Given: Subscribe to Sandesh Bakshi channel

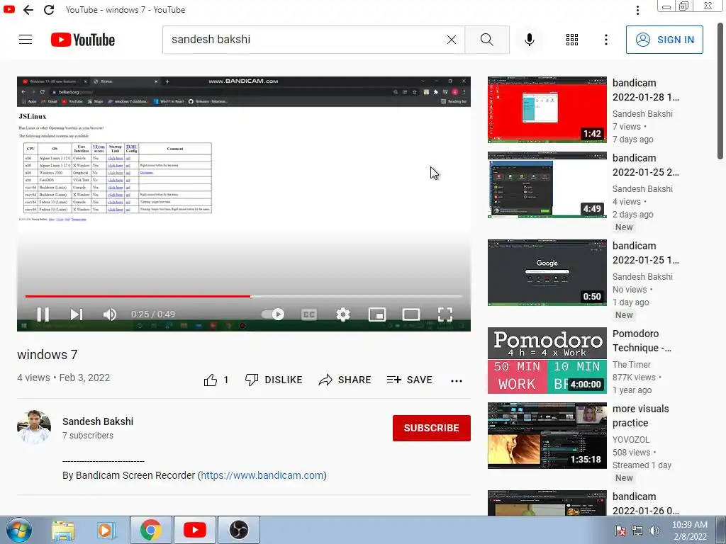Looking at the screenshot, I should coord(432,428).
